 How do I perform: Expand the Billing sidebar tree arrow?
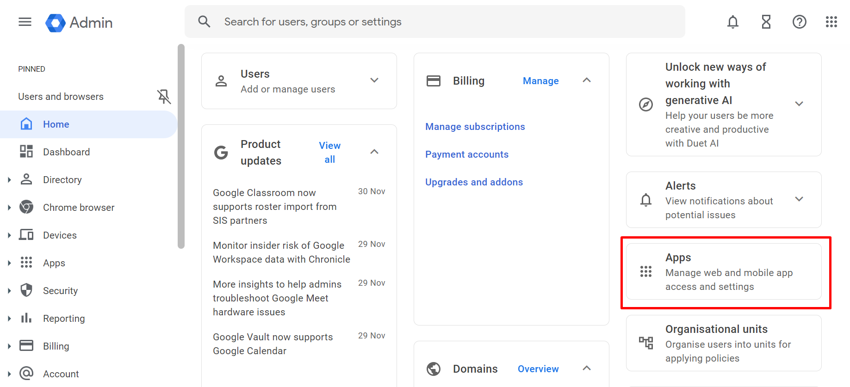point(9,346)
